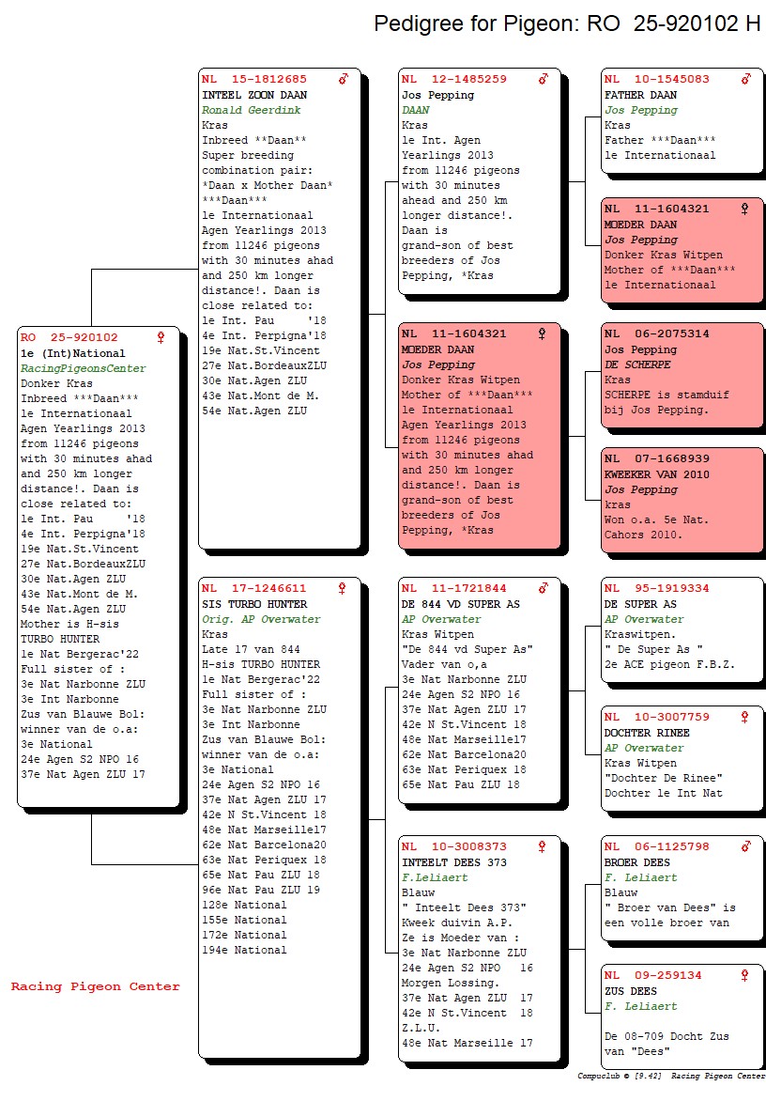The image size is (766, 1101).
Task: Click the female symbol on the NL 09-259134 card
Action: click(x=745, y=975)
